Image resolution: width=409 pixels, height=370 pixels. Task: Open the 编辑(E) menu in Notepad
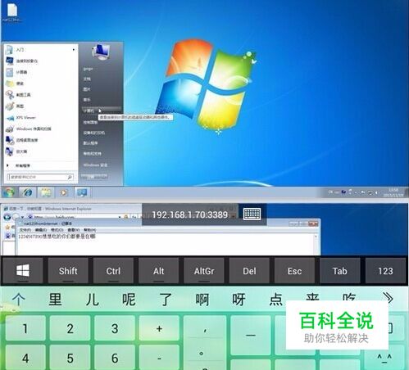[41, 230]
